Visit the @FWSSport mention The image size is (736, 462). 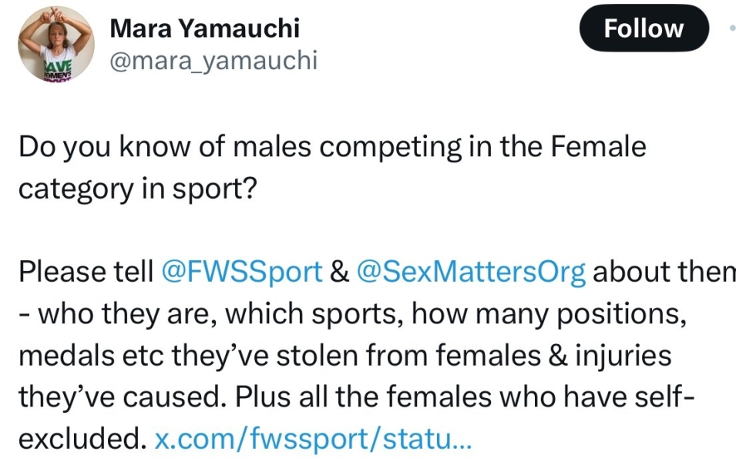241,272
